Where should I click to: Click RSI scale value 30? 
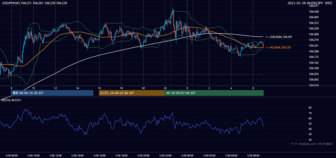310,134
